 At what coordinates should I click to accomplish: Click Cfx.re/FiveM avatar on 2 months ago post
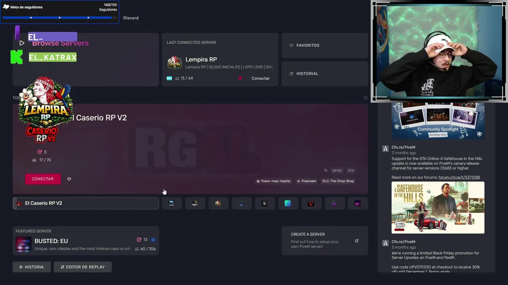[x=385, y=149]
